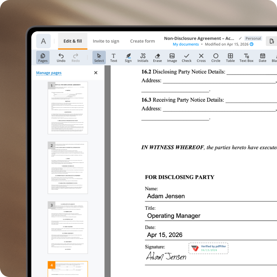Click Address line under section 16.2

(x=219, y=81)
